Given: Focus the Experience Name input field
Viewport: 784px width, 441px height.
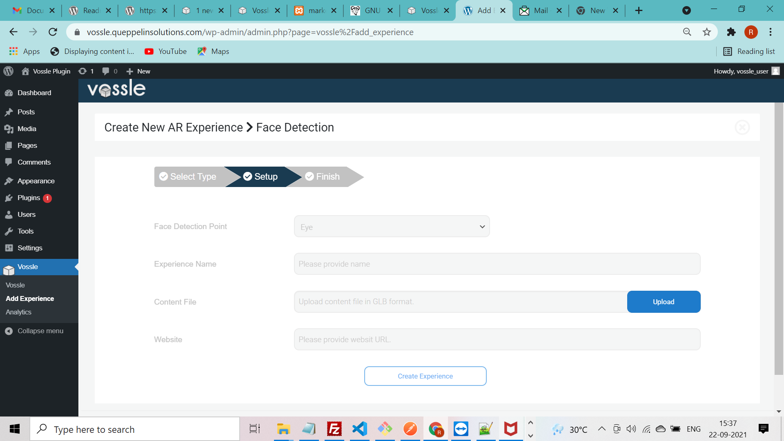Looking at the screenshot, I should tap(497, 264).
